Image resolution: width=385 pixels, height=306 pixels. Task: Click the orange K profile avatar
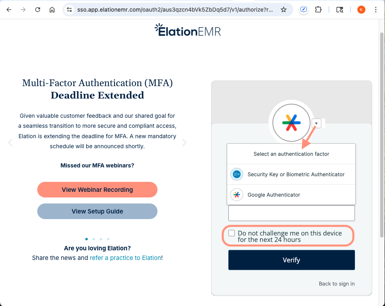point(361,10)
